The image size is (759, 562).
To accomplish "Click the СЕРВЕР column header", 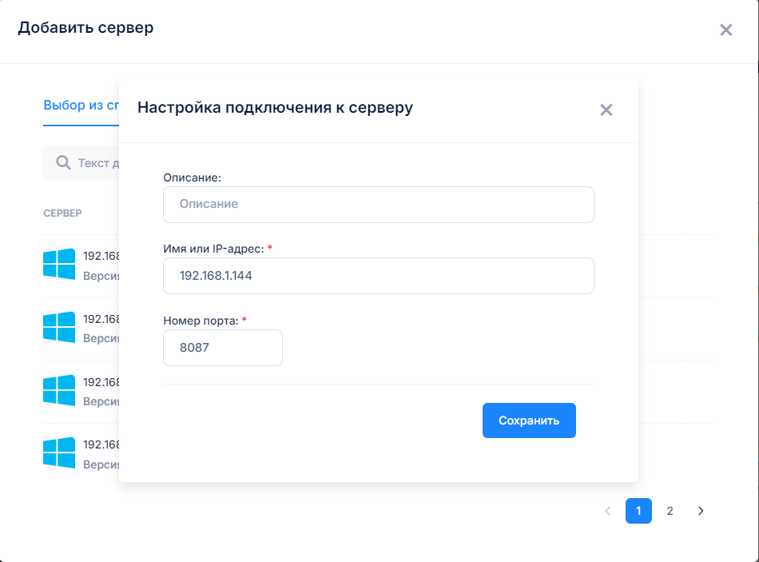I will click(62, 213).
